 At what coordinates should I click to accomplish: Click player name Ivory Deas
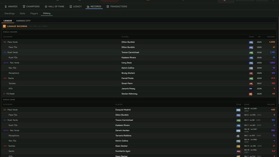(x=126, y=63)
